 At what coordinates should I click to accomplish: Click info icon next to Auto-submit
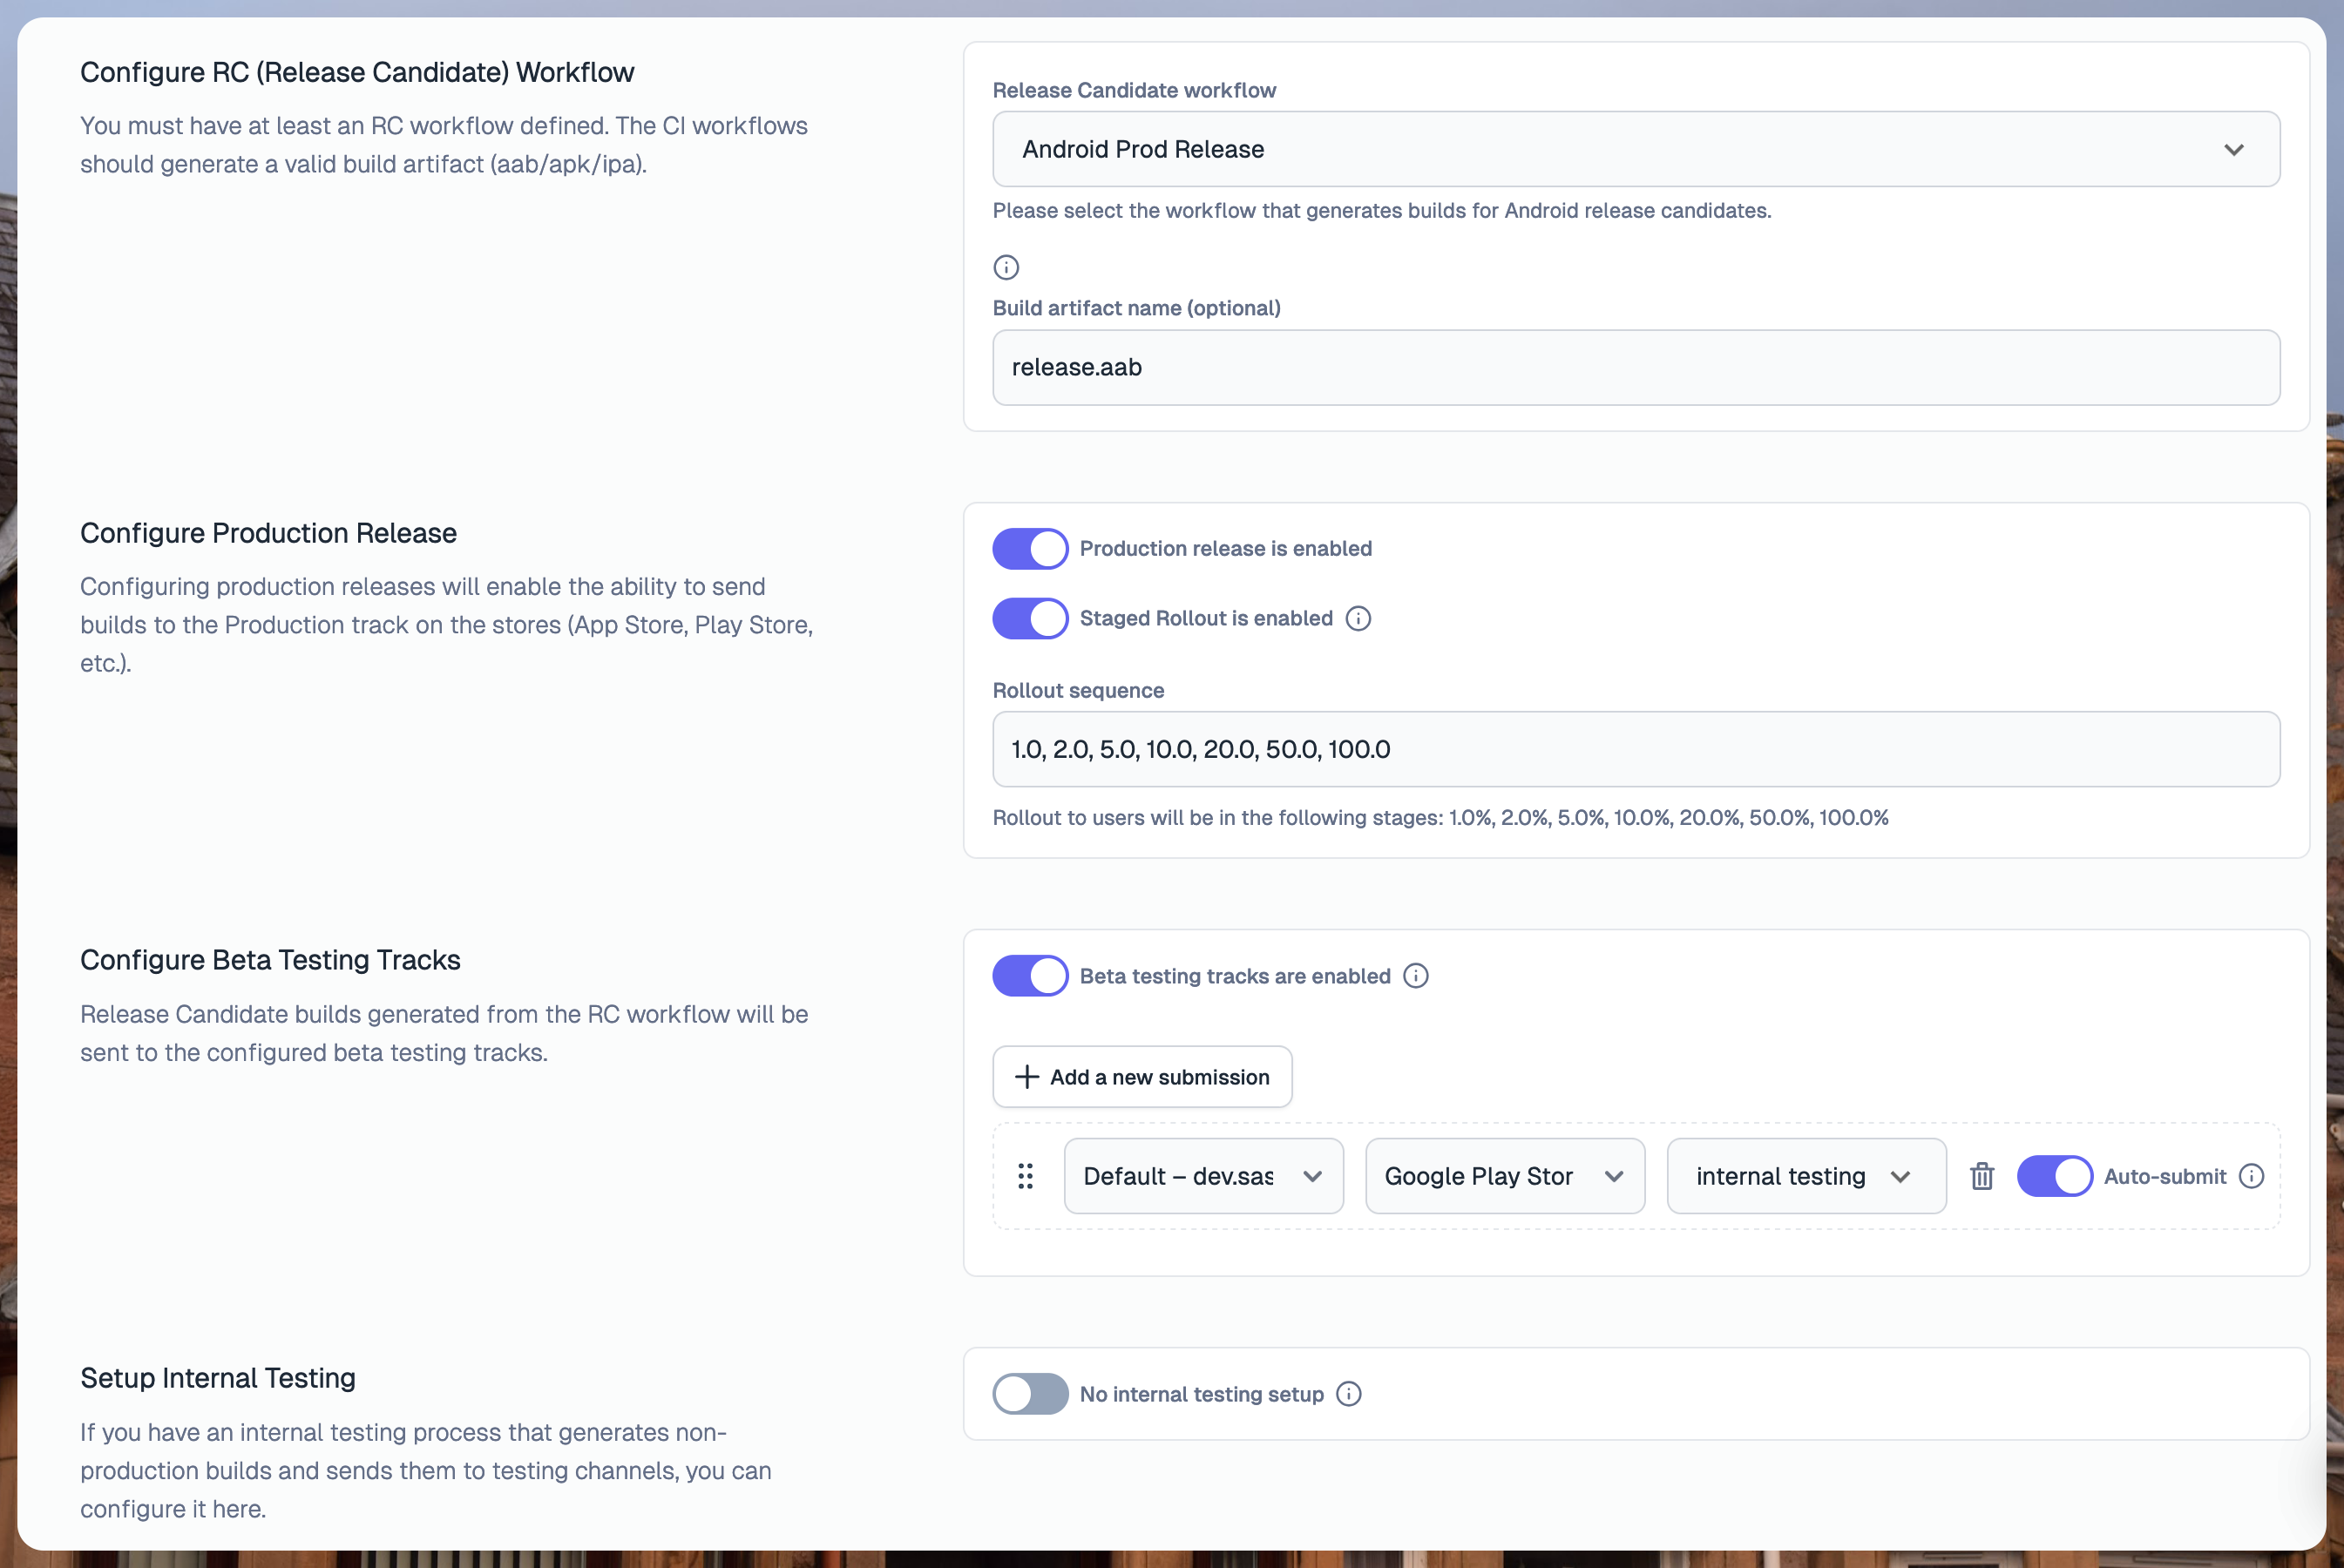coord(2251,1176)
